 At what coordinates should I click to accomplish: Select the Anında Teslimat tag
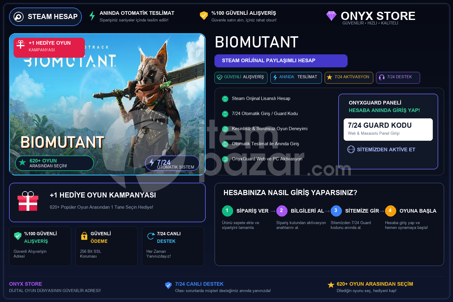pyautogui.click(x=296, y=78)
